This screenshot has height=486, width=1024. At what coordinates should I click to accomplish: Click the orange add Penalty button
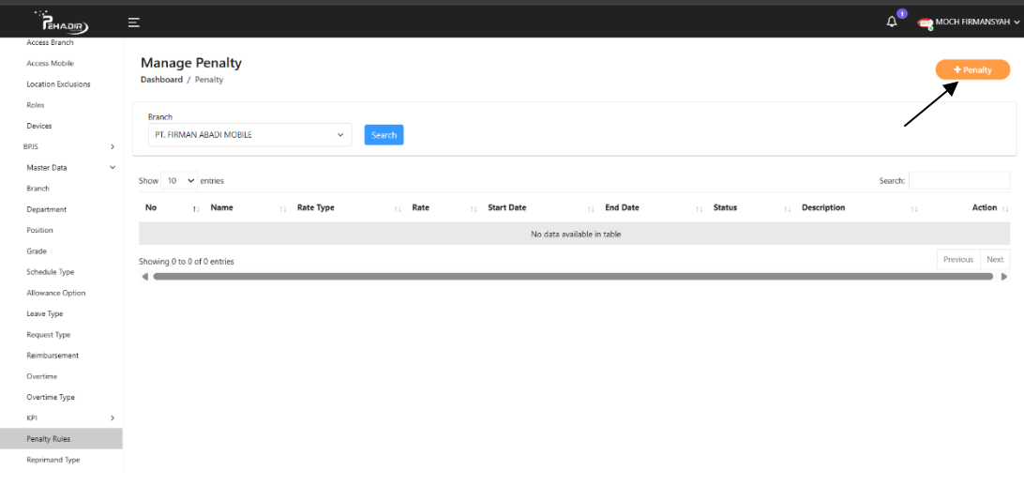[972, 70]
